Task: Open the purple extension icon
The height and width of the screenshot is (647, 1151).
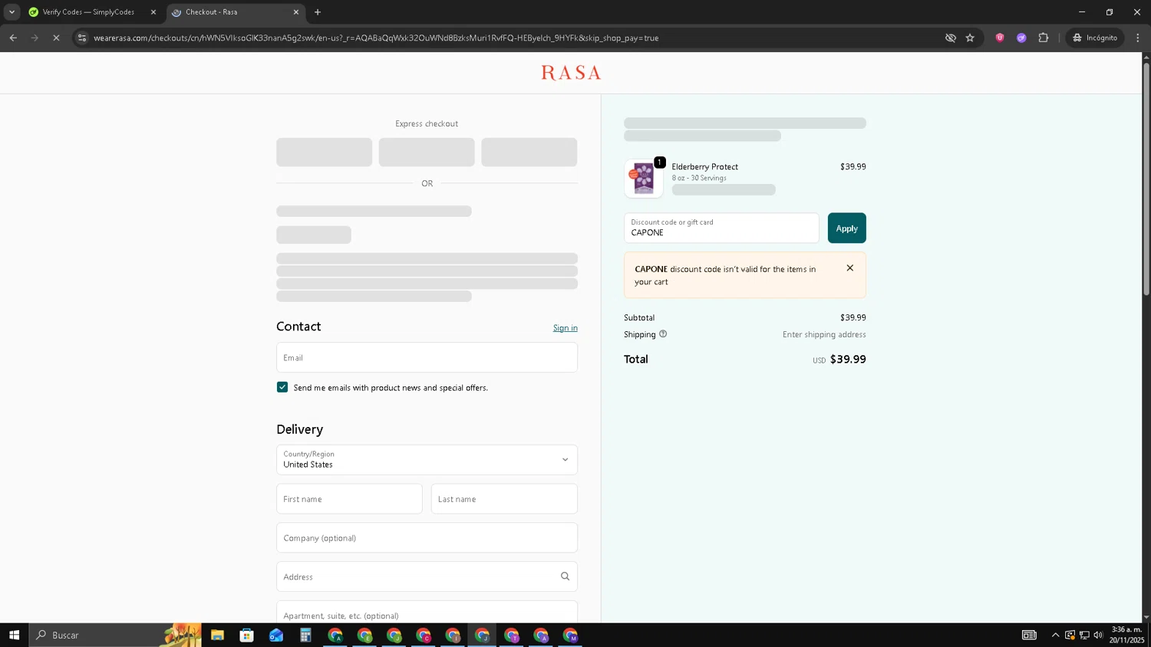Action: click(1021, 38)
